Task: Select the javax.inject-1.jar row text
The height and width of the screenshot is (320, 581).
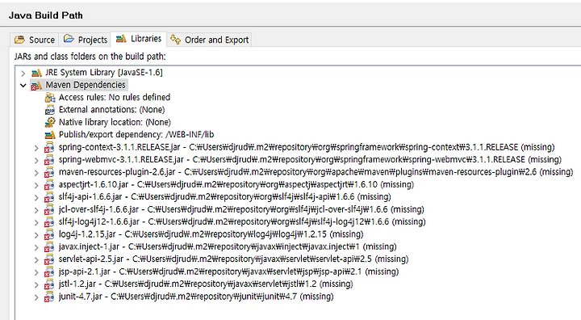Action: [x=228, y=246]
